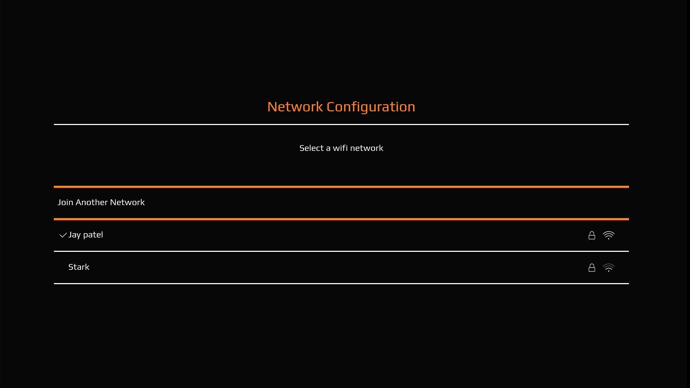Screen dimensions: 690x388
Task: Click the lock icon for Jay patel
Action: point(592,235)
